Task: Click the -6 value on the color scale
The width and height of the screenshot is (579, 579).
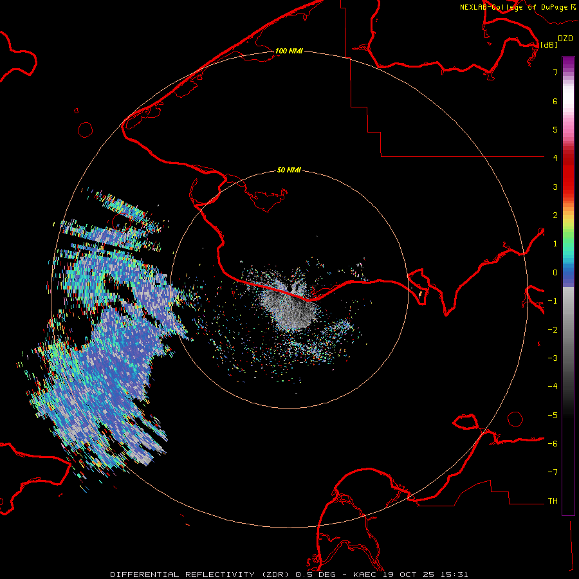Action: tap(553, 444)
